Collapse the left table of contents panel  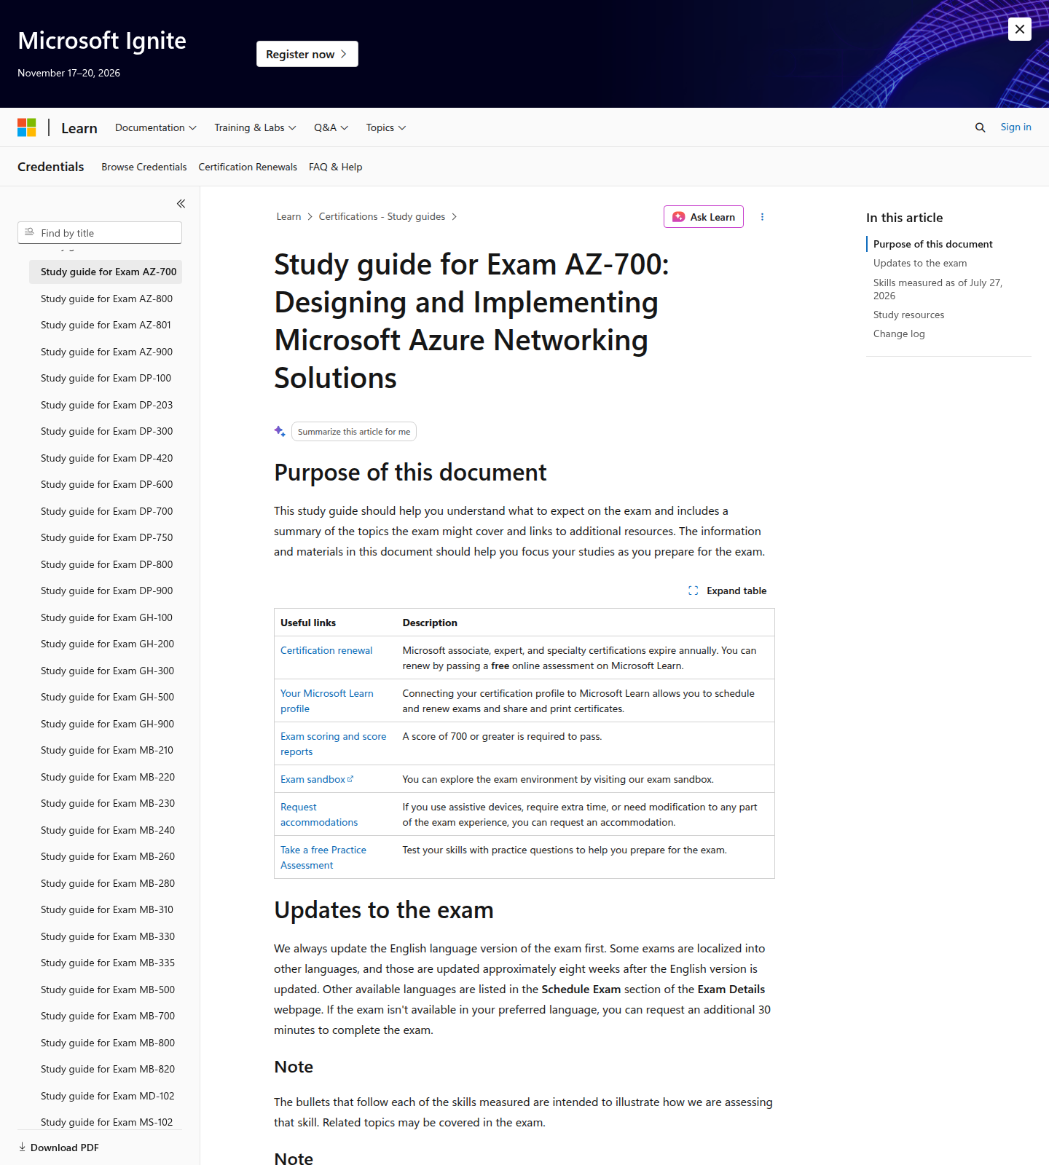pos(181,204)
